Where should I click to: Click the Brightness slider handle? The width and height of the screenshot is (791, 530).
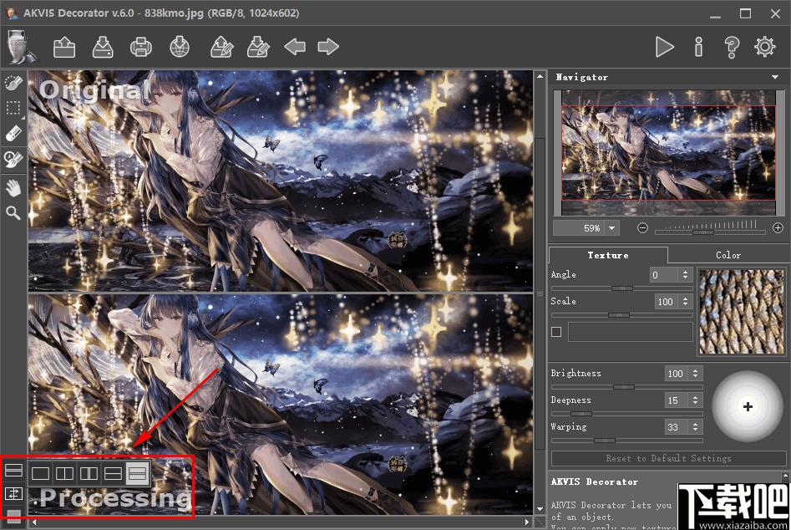click(624, 387)
